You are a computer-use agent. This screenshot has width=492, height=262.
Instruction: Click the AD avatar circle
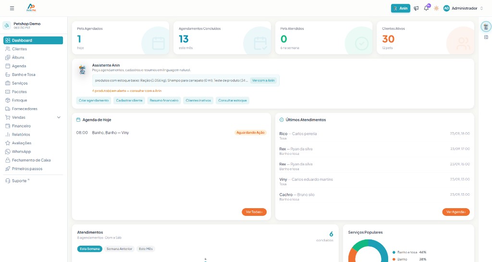tap(446, 9)
